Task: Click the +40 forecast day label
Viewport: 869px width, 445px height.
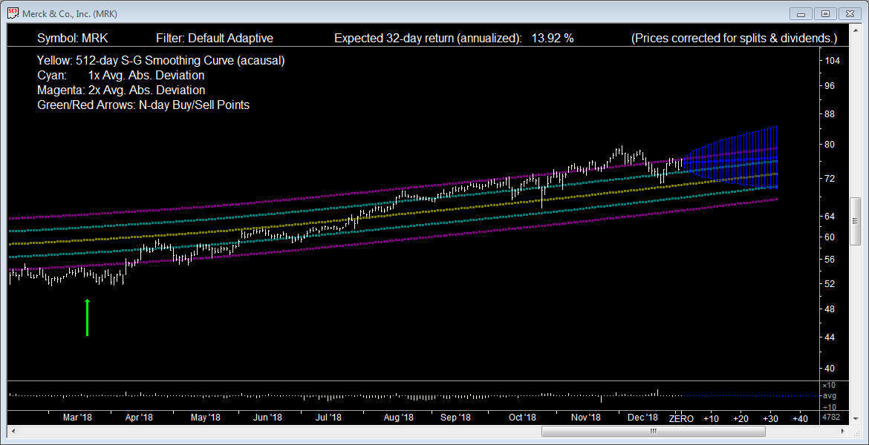Action: (800, 419)
